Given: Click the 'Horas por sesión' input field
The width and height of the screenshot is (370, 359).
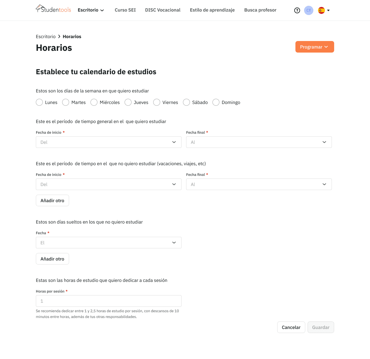Looking at the screenshot, I should 109,301.
